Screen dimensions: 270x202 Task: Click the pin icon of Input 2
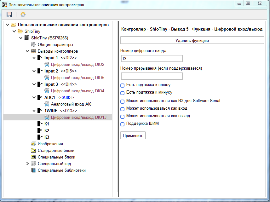click(40, 71)
